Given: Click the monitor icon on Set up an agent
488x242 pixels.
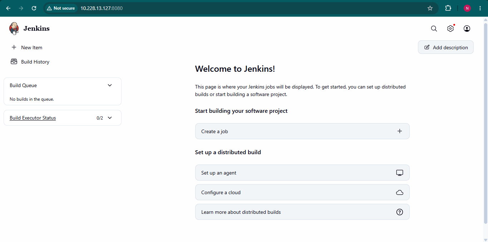Looking at the screenshot, I should click(x=400, y=173).
